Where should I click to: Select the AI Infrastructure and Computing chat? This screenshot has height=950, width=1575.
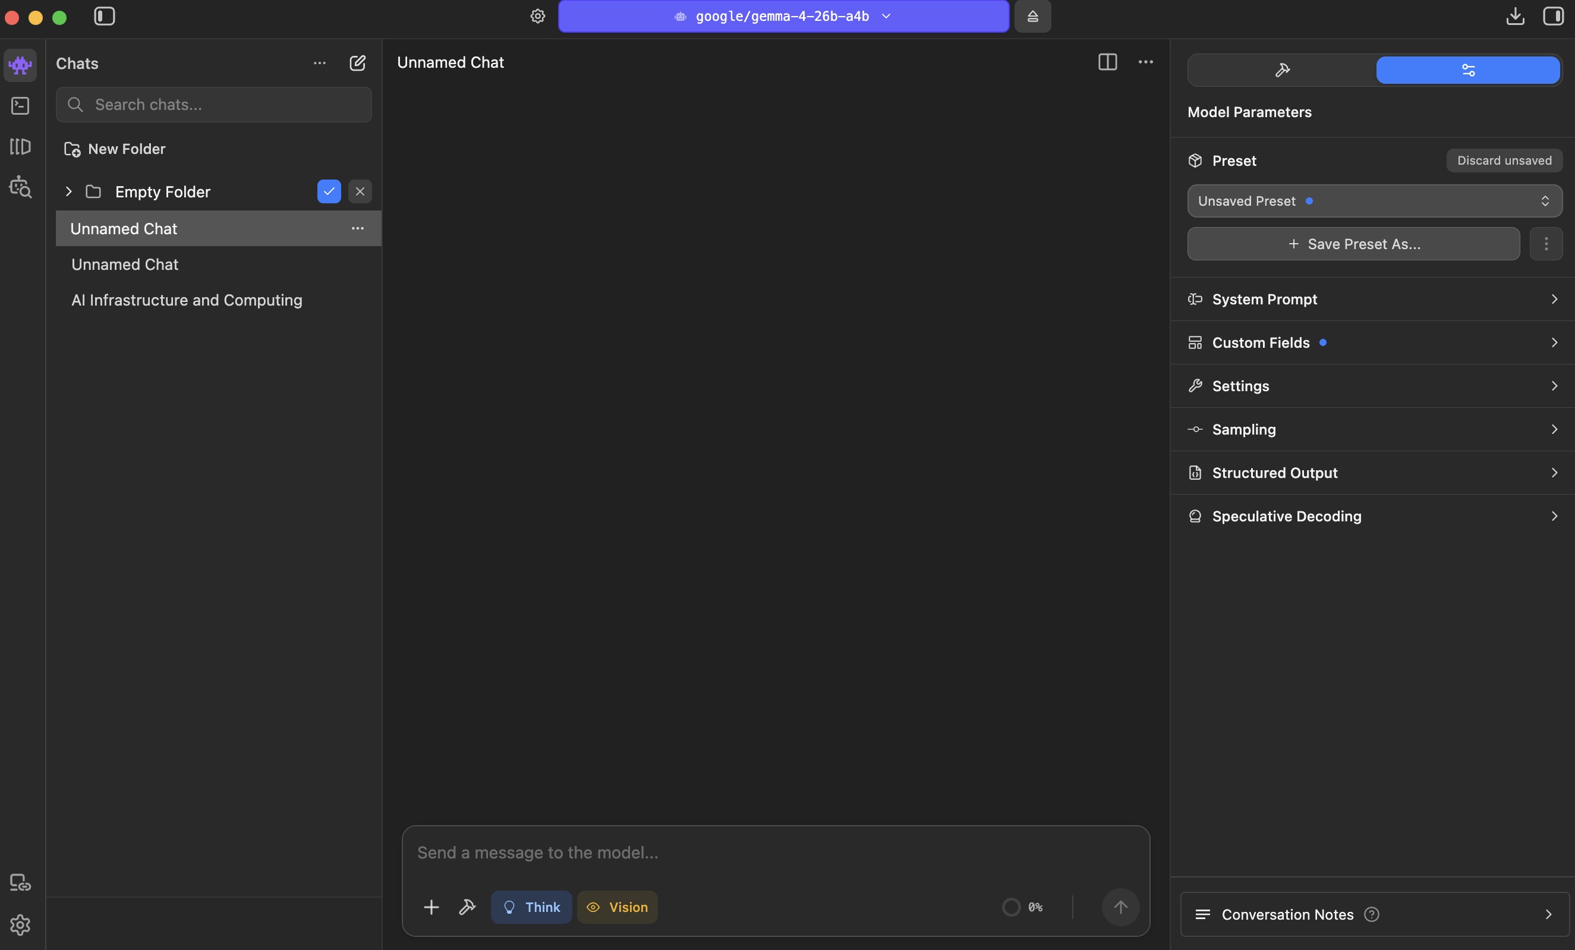point(186,300)
